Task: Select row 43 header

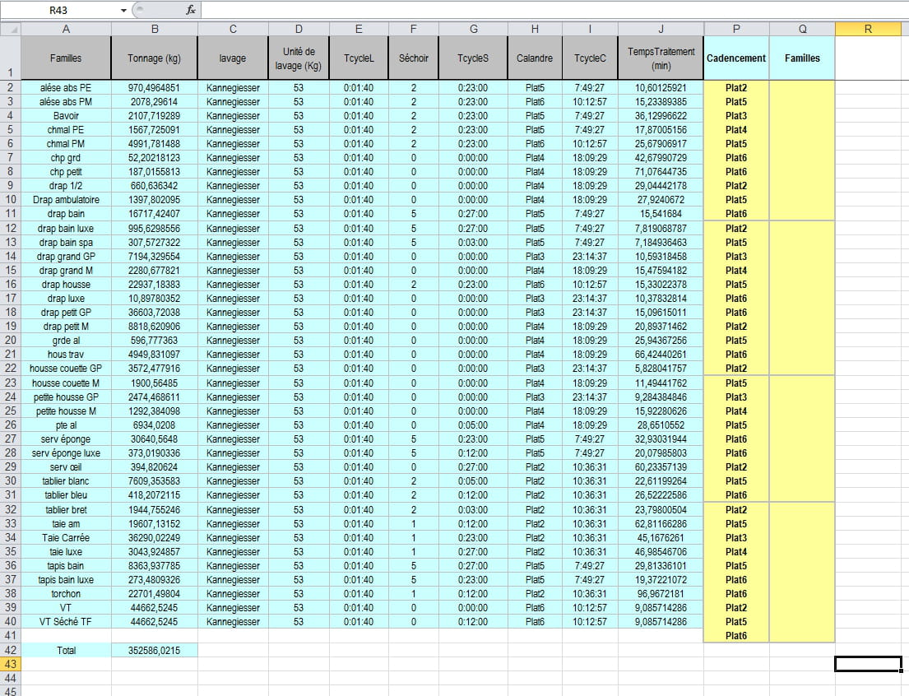Action: [11, 664]
